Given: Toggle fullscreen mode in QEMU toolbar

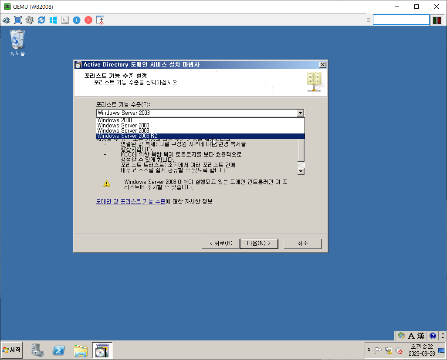Looking at the screenshot, I should [18, 20].
